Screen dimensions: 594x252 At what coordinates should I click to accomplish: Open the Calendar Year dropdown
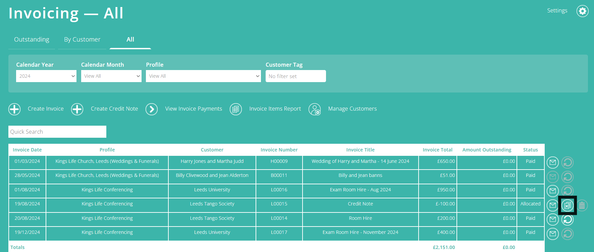[x=46, y=76]
